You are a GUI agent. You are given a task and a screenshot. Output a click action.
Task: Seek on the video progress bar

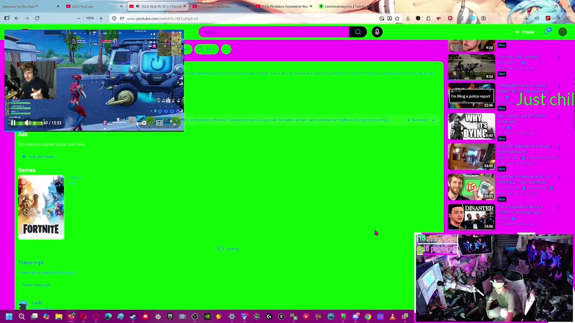(94, 130)
